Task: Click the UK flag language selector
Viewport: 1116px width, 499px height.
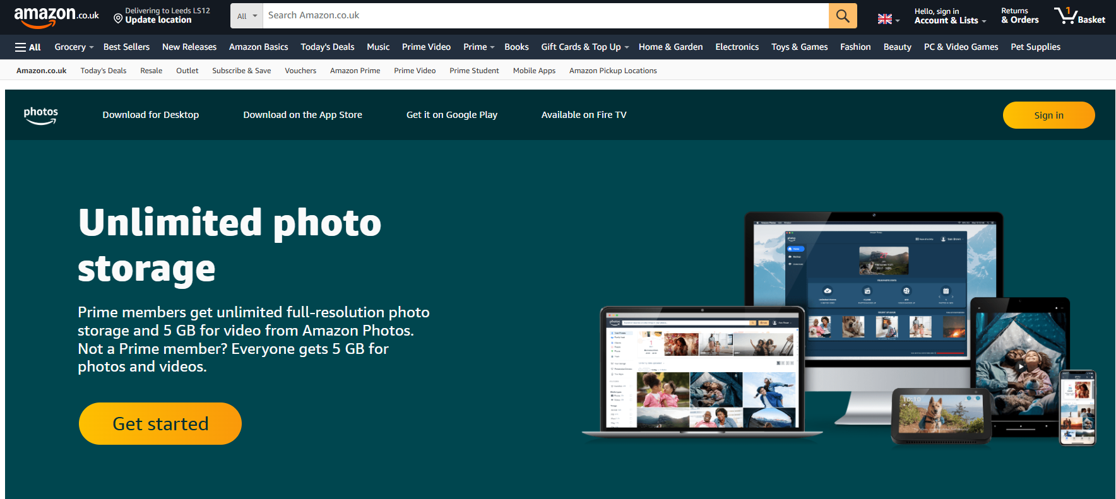Action: coord(889,20)
